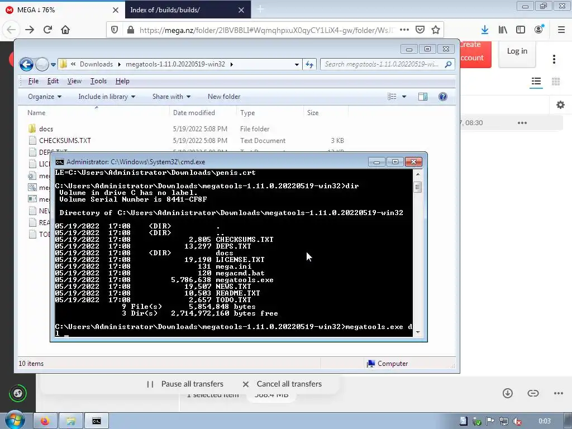572x429 pixels.
Task: Open Windows Start button
Action: pyautogui.click(x=15, y=421)
